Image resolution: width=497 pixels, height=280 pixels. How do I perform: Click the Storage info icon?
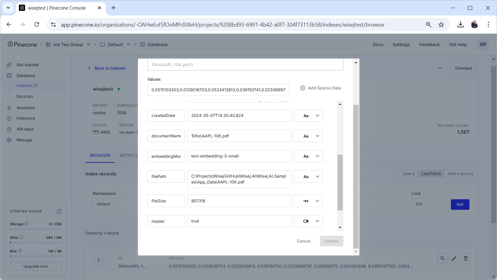point(27,224)
